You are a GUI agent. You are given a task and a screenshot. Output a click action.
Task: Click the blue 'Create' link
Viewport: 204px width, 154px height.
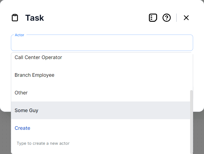pyautogui.click(x=22, y=128)
